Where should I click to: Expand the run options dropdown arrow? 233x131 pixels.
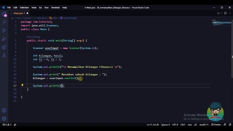click(221, 13)
